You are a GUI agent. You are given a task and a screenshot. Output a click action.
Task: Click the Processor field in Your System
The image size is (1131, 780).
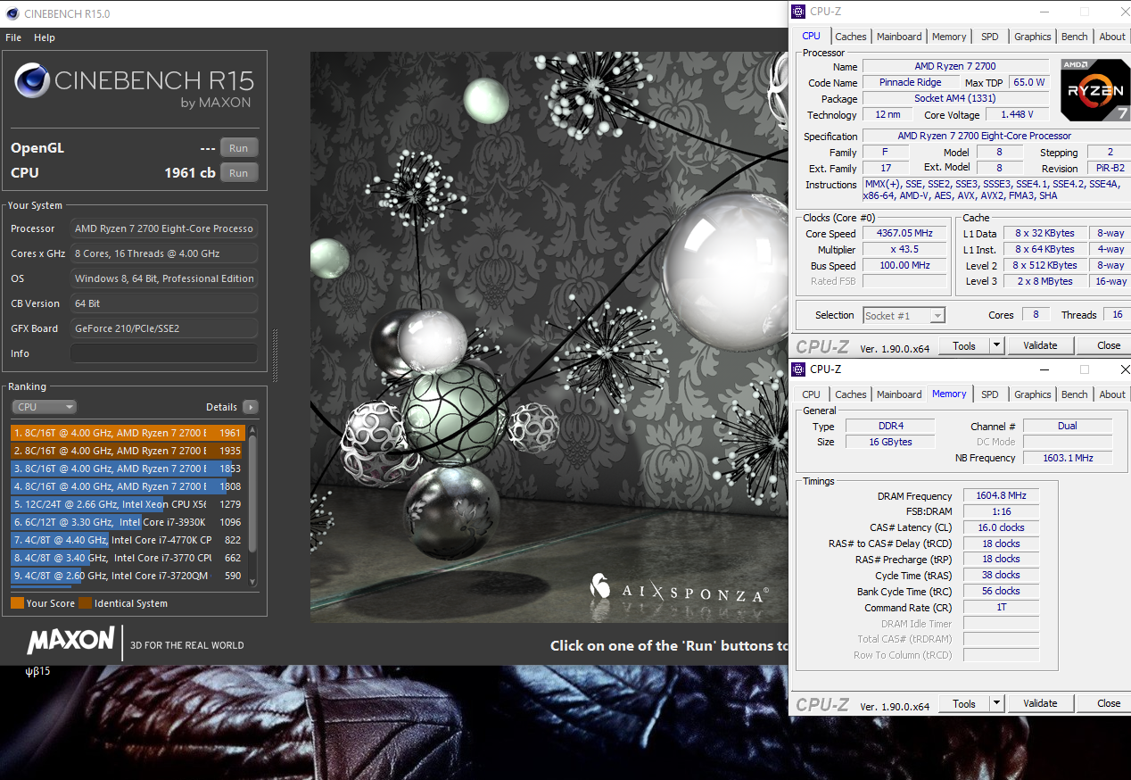click(164, 228)
